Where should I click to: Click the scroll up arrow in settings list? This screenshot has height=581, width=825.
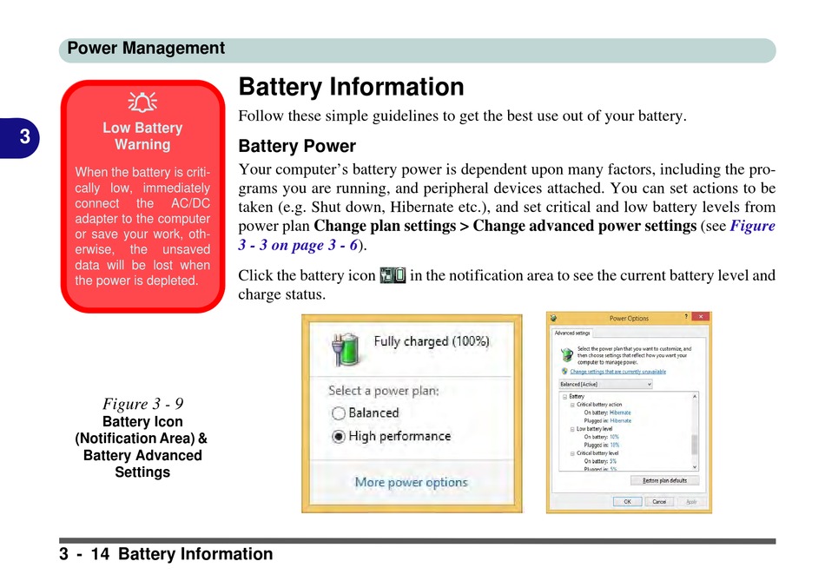(695, 396)
